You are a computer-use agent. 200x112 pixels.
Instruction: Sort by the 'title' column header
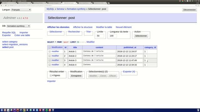pyautogui.click(x=75, y=47)
